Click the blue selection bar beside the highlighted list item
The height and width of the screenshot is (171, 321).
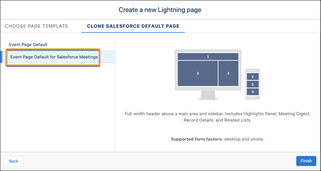pos(1,57)
